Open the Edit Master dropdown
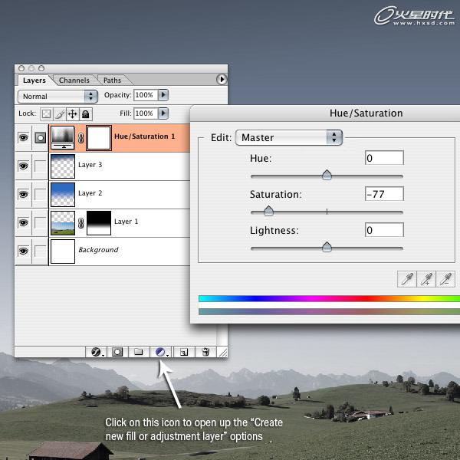This screenshot has width=460, height=460. pos(288,138)
